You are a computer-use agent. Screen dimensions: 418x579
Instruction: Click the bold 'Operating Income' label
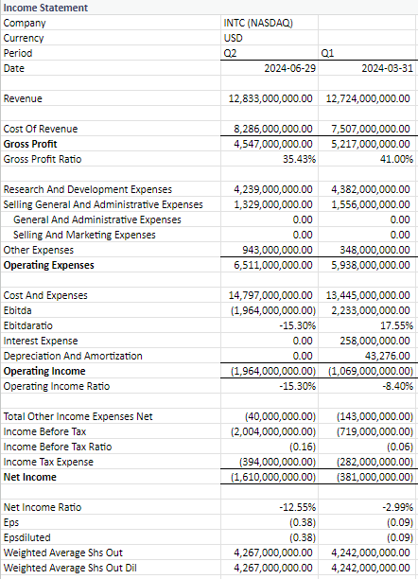(x=44, y=371)
